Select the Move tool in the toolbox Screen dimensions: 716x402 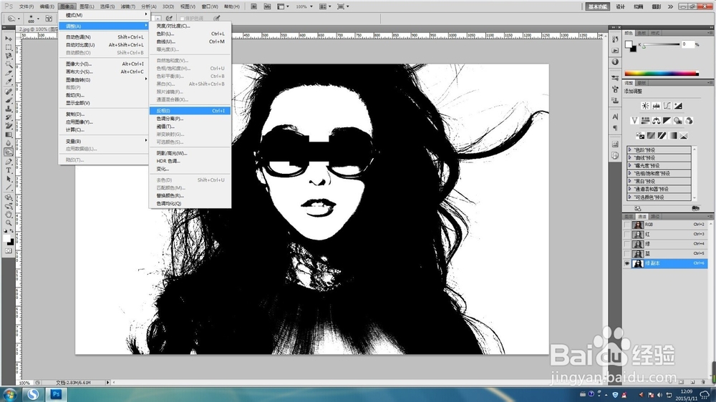(x=9, y=38)
